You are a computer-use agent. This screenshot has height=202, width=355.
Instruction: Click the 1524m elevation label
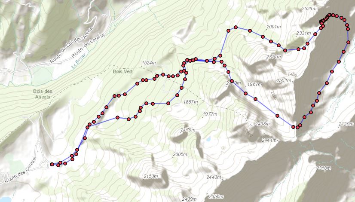[149, 63]
